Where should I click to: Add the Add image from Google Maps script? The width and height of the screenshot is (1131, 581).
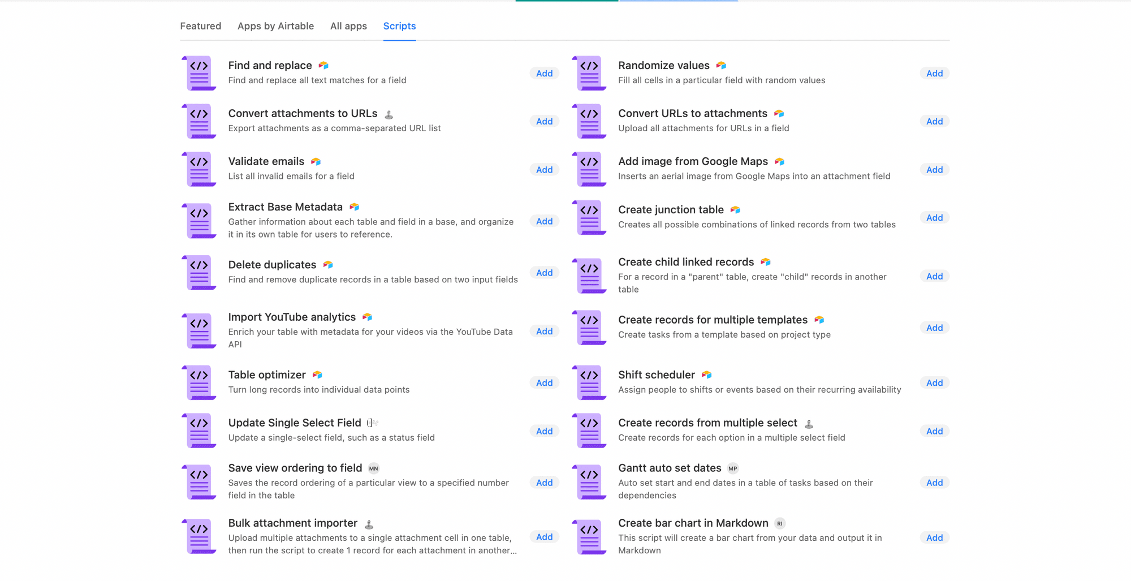(x=935, y=170)
